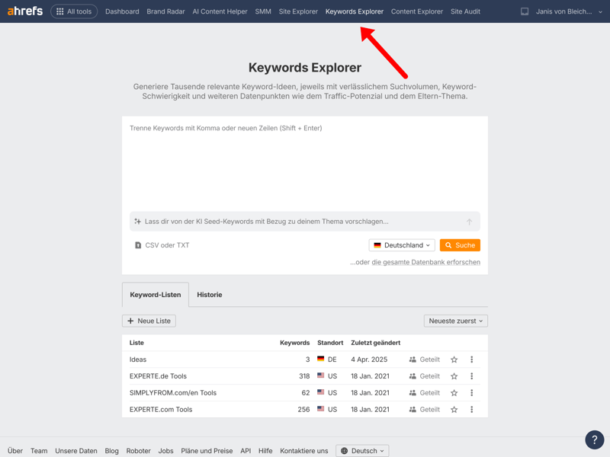Viewport: 610px width, 457px height.
Task: Star the Ideas list
Action: [x=454, y=360]
